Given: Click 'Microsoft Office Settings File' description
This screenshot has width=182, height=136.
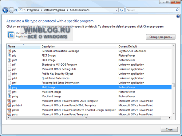Looking at the screenshot, I should [x=59, y=69].
